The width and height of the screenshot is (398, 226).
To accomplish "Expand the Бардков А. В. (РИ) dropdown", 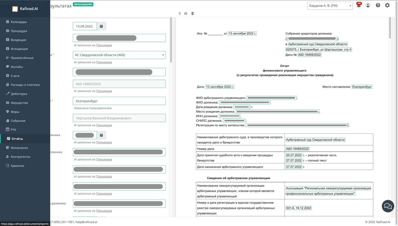I will (x=330, y=6).
